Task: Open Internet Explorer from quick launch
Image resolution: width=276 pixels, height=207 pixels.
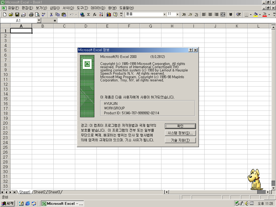Action: pos(27,203)
